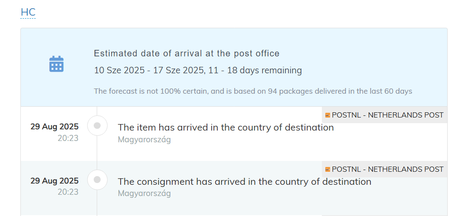Click the second PostNL orange carrier icon
This screenshot has height=216, width=452.
tap(328, 169)
